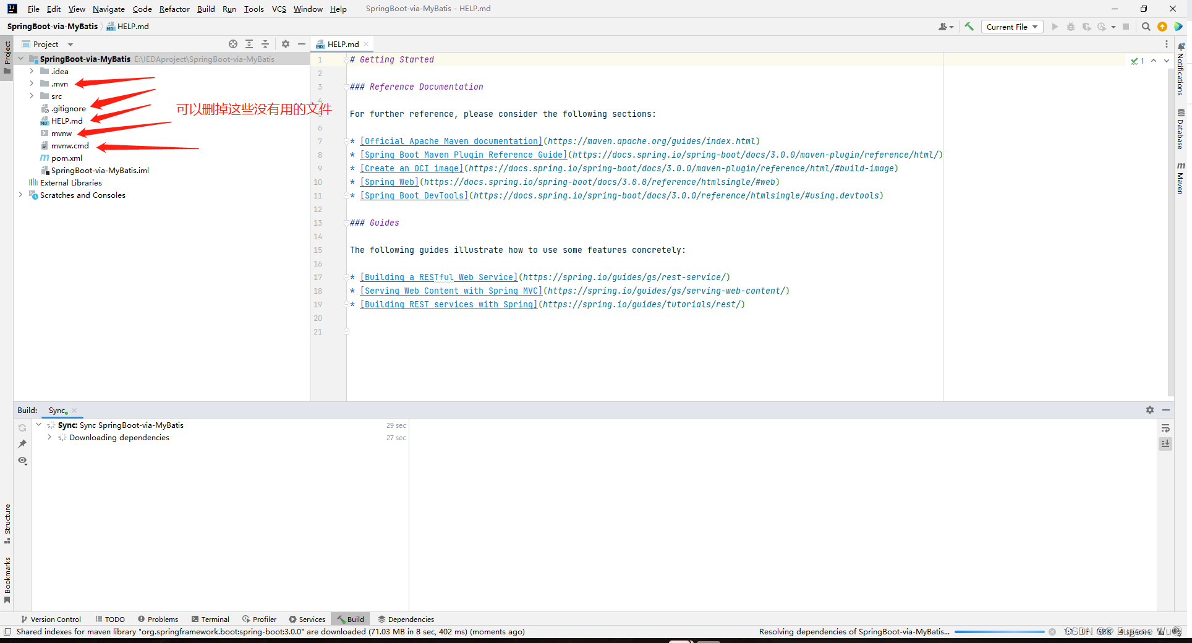Click the inspection checkmark widget in editor
The image size is (1192, 643).
coord(1137,61)
